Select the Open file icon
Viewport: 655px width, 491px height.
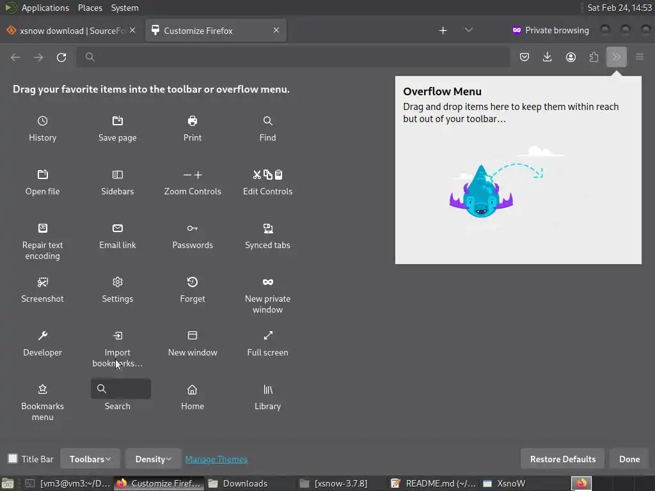click(x=43, y=175)
